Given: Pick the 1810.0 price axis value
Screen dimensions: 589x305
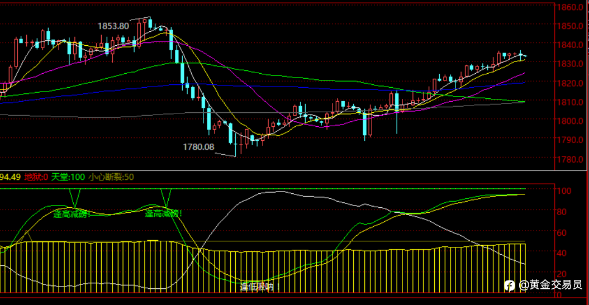Looking at the screenshot, I should coord(571,102).
